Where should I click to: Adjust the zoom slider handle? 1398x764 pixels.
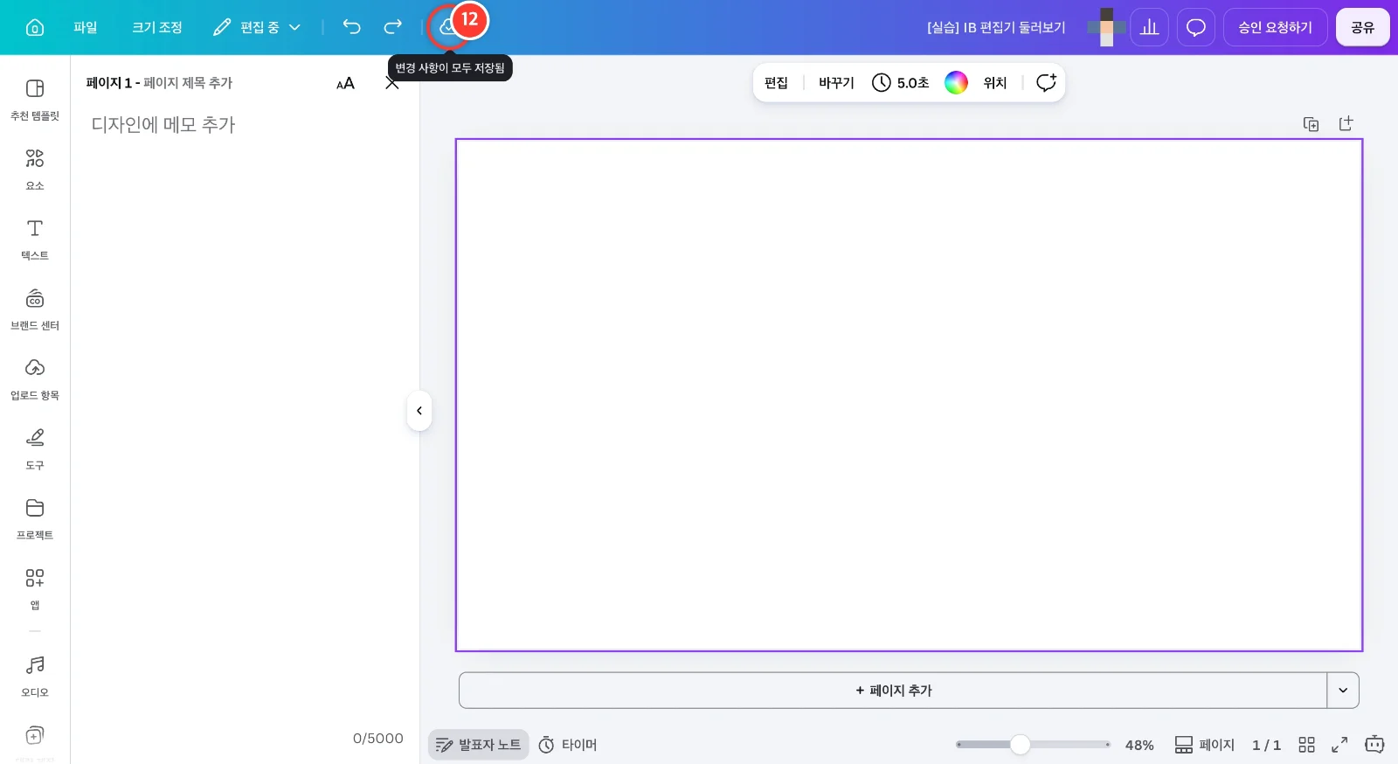click(1020, 745)
